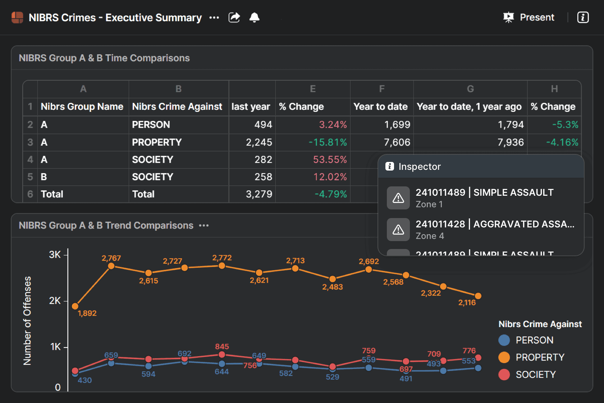The image size is (604, 403).
Task: Select column letter G header
Action: click(470, 89)
